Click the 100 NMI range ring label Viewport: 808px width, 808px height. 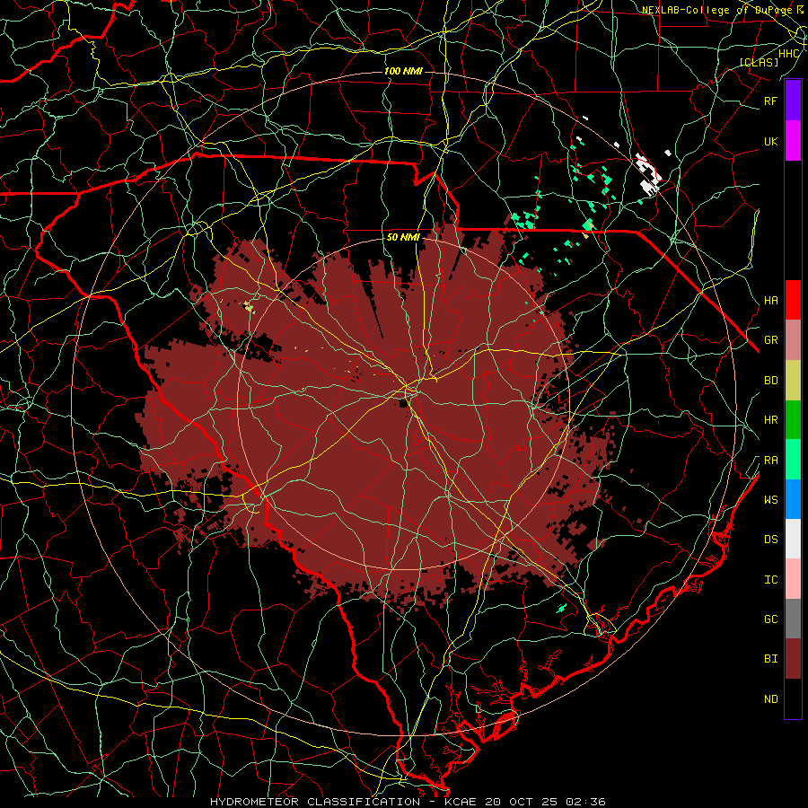pos(403,71)
